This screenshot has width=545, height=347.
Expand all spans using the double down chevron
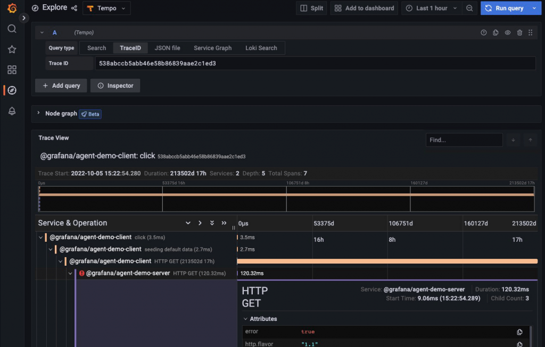coord(212,223)
